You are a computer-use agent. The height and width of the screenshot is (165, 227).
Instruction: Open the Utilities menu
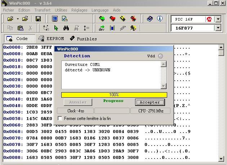coord(61,10)
